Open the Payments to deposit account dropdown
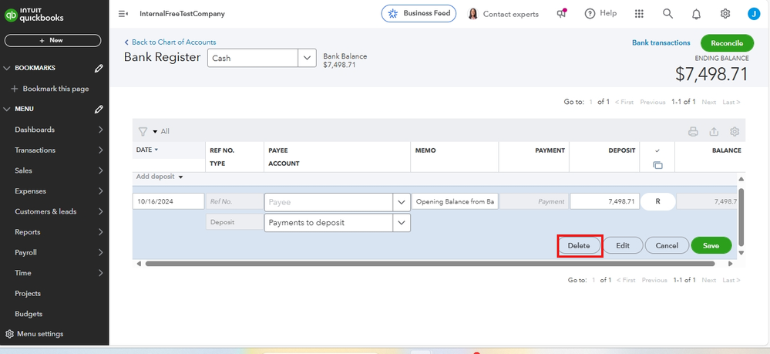Image resolution: width=770 pixels, height=354 pixels. pos(402,223)
